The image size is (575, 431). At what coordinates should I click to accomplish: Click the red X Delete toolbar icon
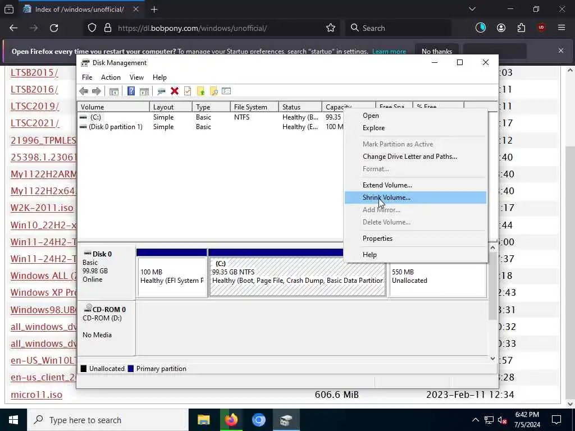tap(175, 91)
